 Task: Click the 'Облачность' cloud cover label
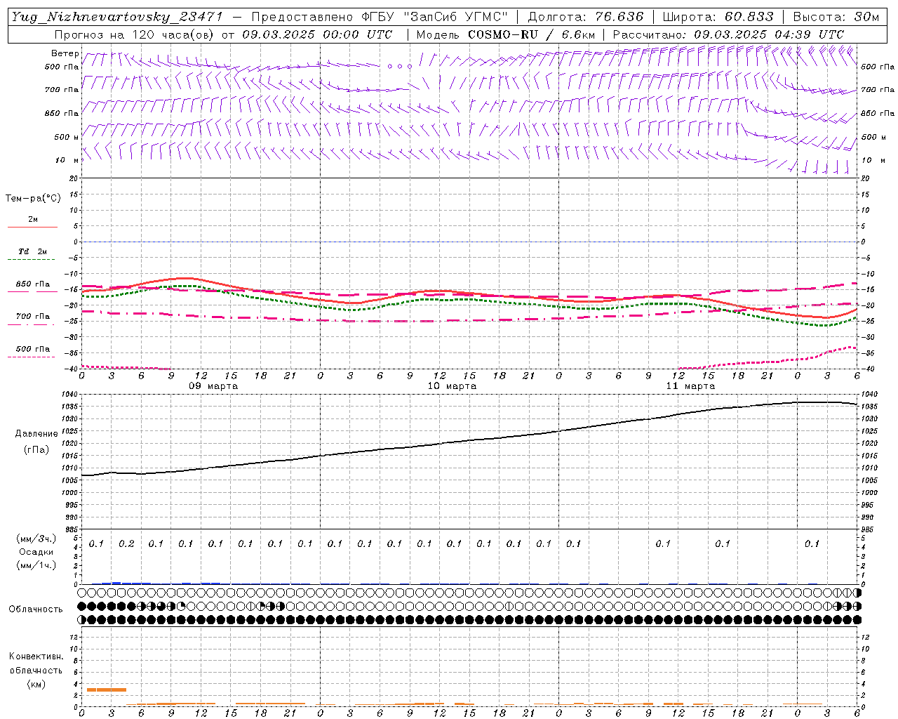(36, 609)
